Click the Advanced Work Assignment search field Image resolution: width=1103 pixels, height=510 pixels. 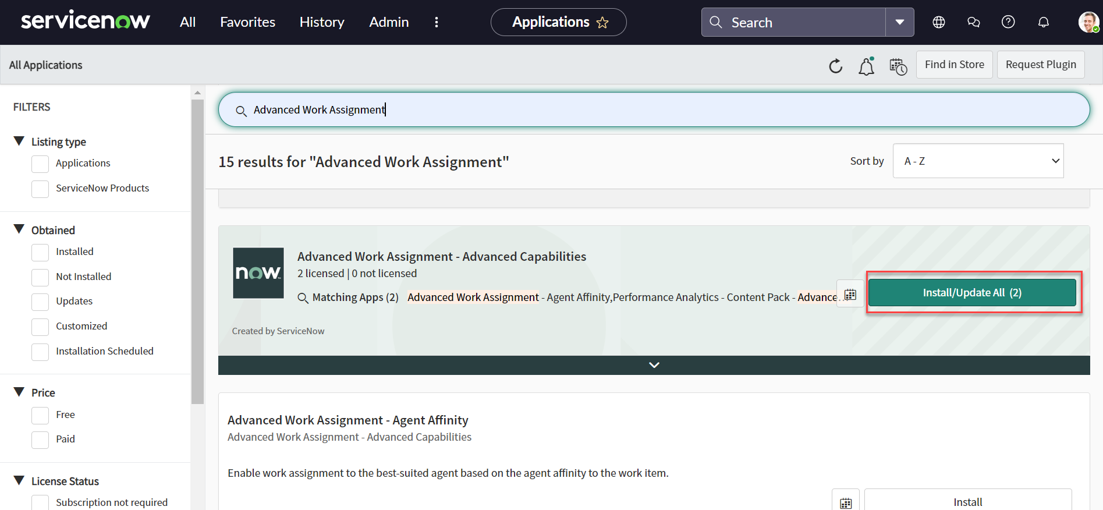coord(653,109)
